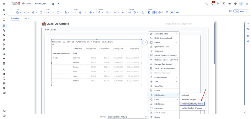251x119 pixels.
Task: Open the help question mark icon
Action: coord(235,4)
